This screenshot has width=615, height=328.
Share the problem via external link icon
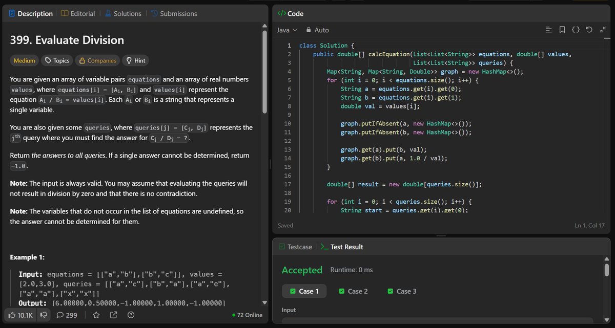[x=113, y=315]
